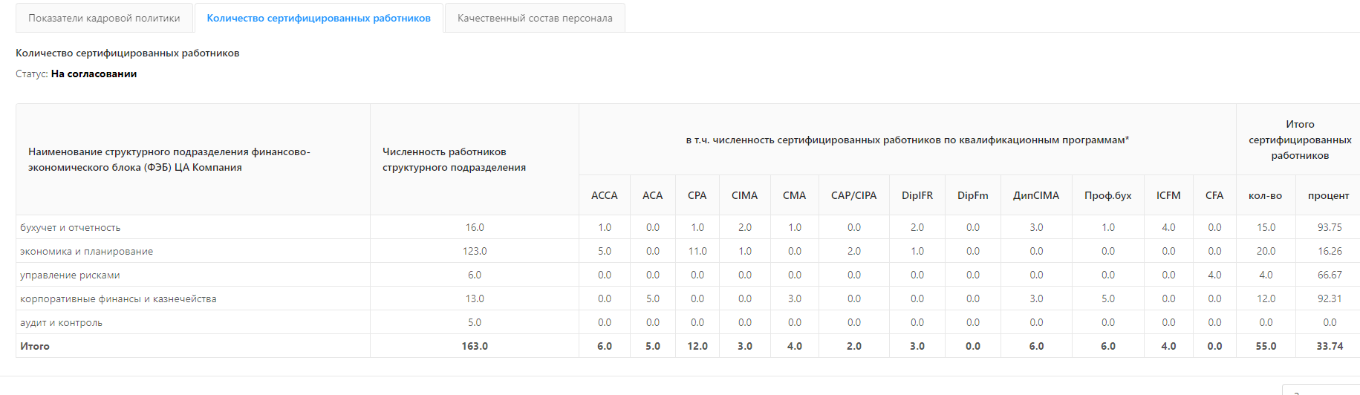Click the Итого total 163.0 cell

pyautogui.click(x=475, y=346)
